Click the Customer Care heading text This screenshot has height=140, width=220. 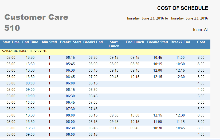pyautogui.click(x=36, y=17)
